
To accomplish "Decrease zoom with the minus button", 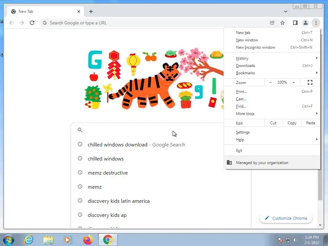I will pos(270,82).
